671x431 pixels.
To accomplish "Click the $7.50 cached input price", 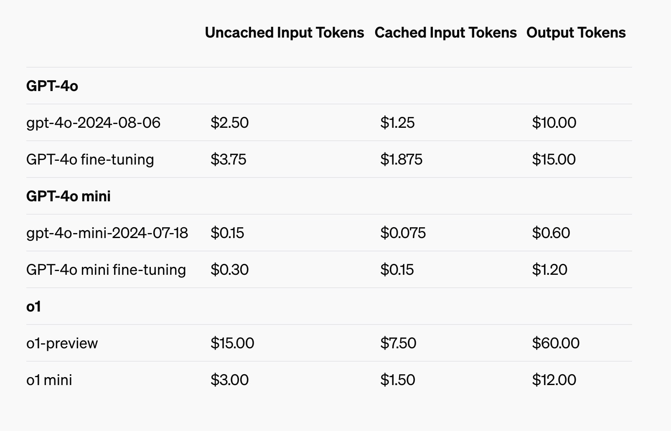I will coord(398,343).
